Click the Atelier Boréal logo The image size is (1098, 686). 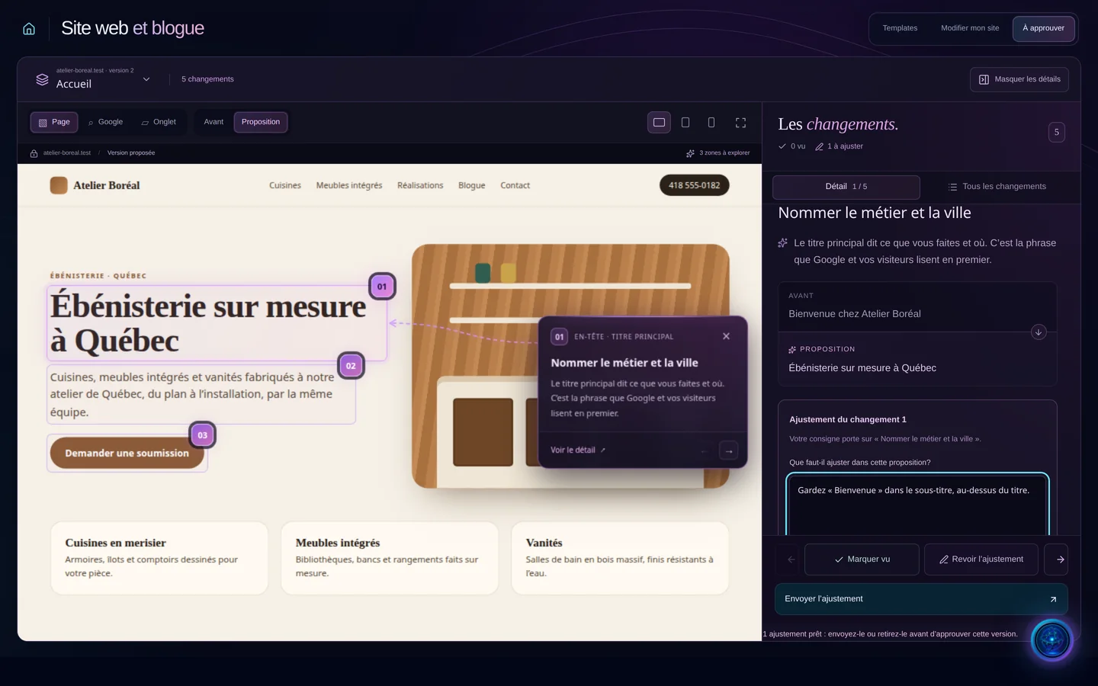95,185
